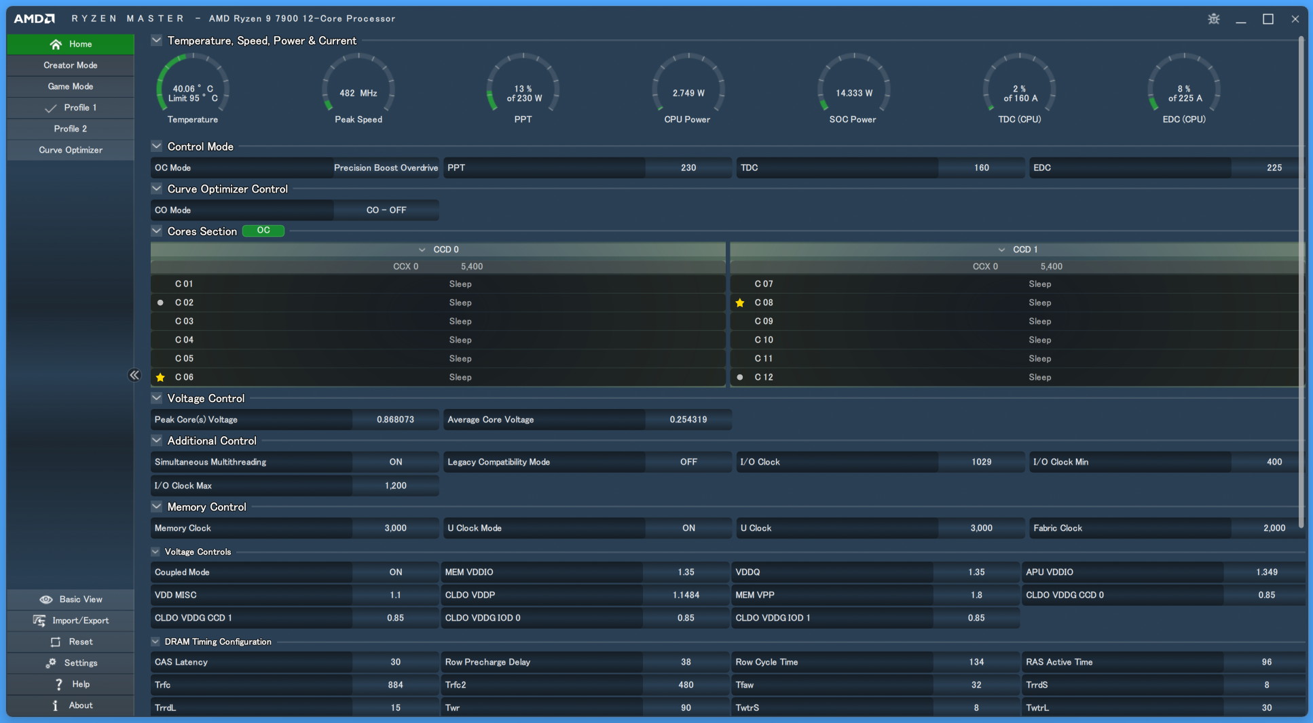Image resolution: width=1313 pixels, height=723 pixels.
Task: Click the Basic View eye icon
Action: [46, 600]
